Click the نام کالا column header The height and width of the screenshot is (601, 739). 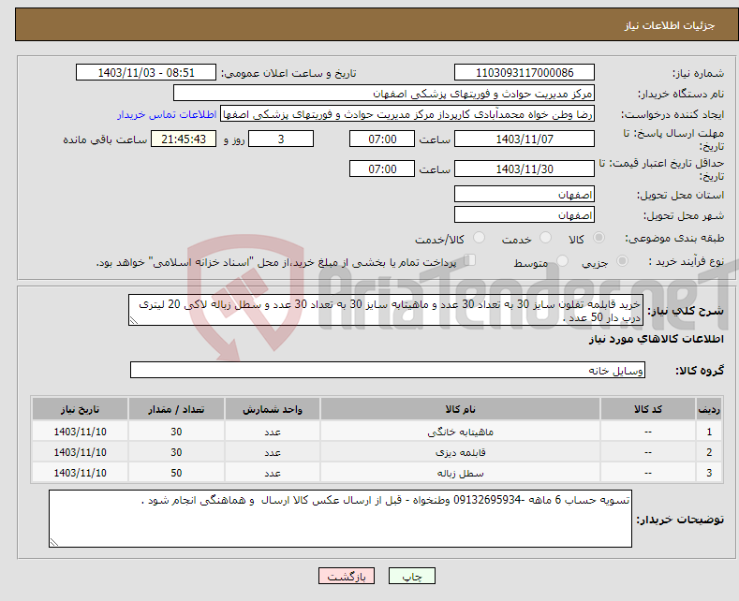pos(460,409)
